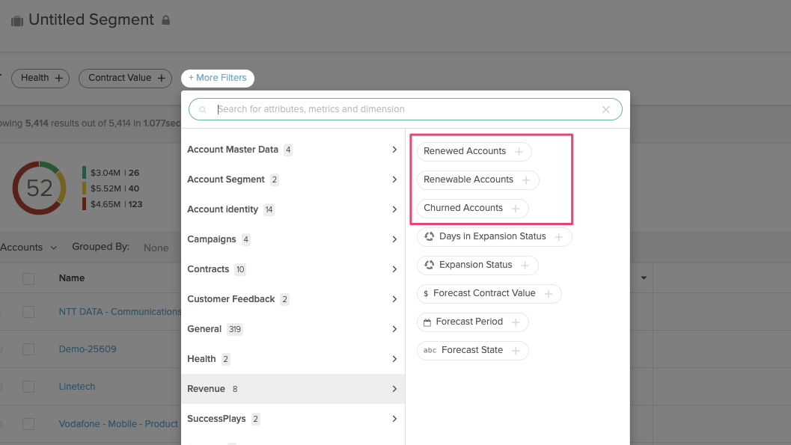Expand General category chevron

[394, 329]
